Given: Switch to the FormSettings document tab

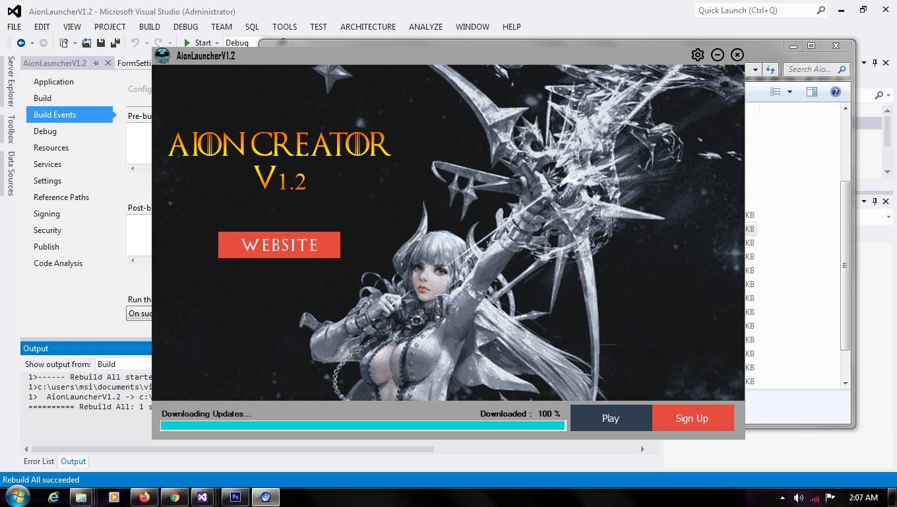Looking at the screenshot, I should coord(134,63).
